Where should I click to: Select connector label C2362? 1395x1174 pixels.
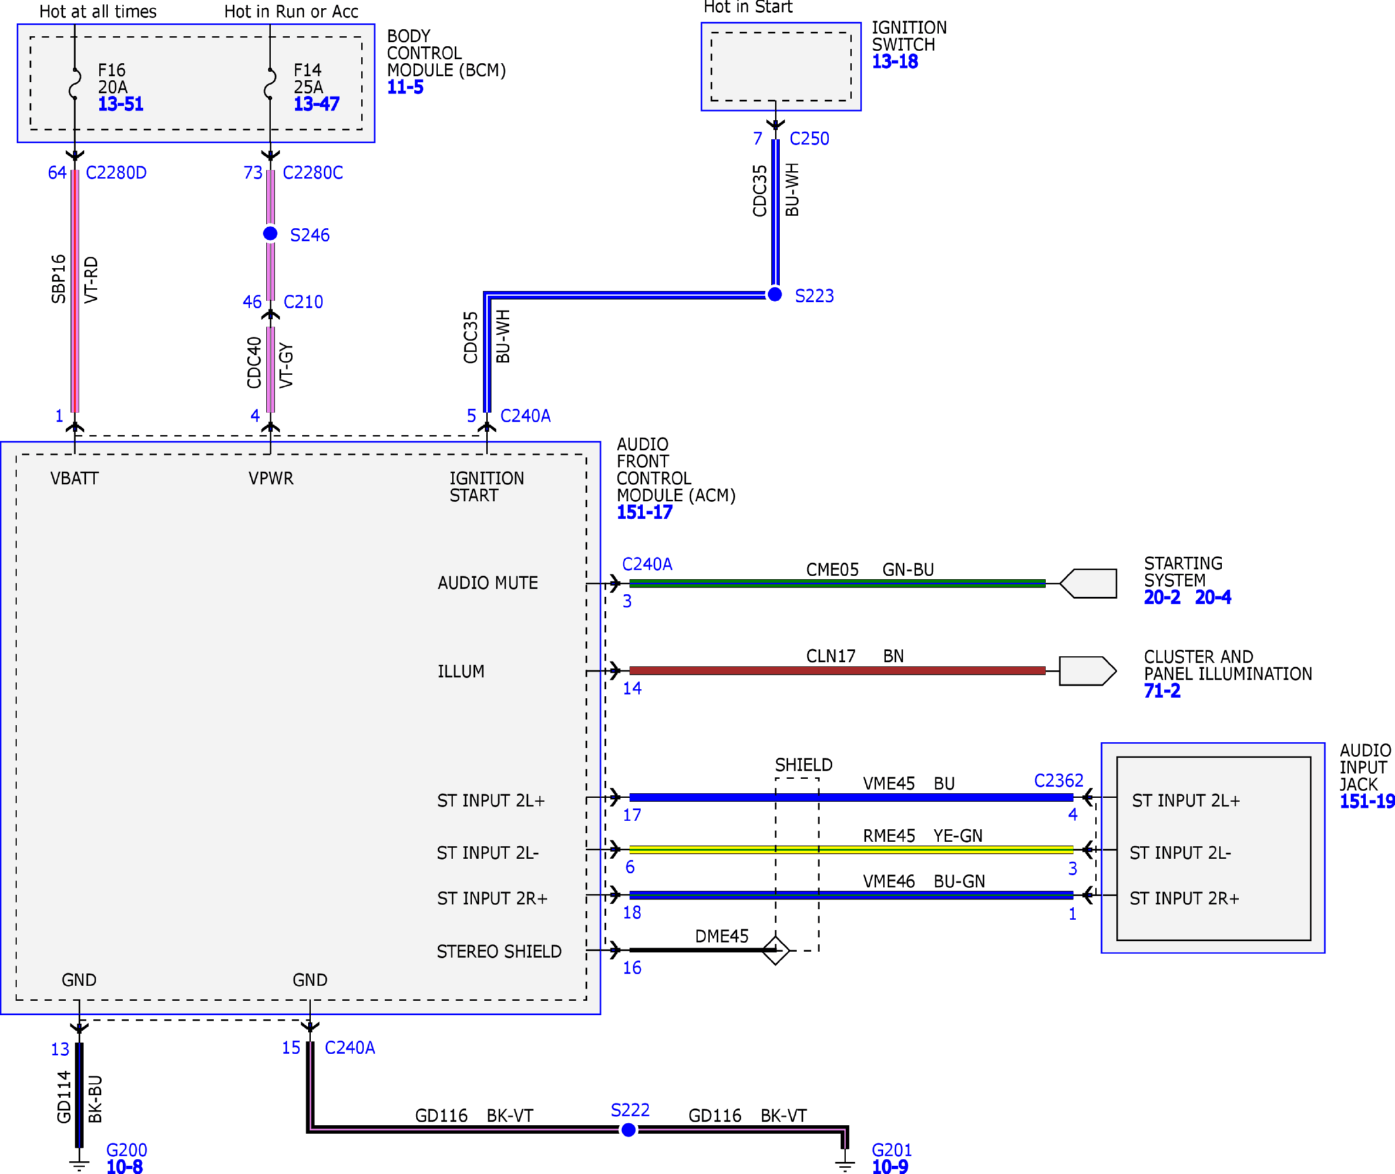pyautogui.click(x=1058, y=780)
